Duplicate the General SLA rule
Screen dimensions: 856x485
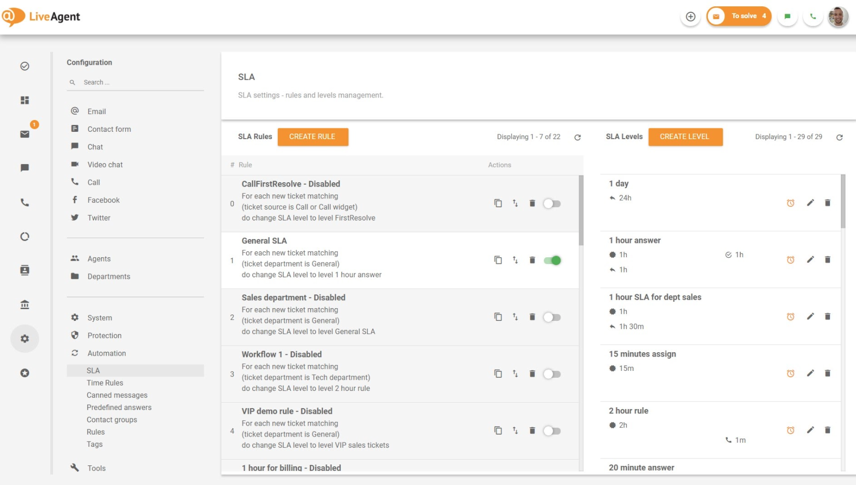[x=498, y=260]
